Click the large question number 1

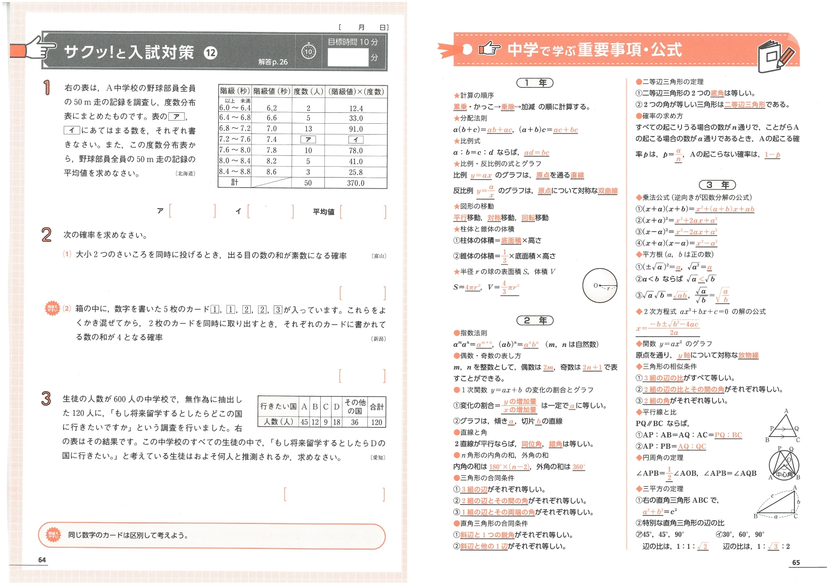click(x=47, y=87)
